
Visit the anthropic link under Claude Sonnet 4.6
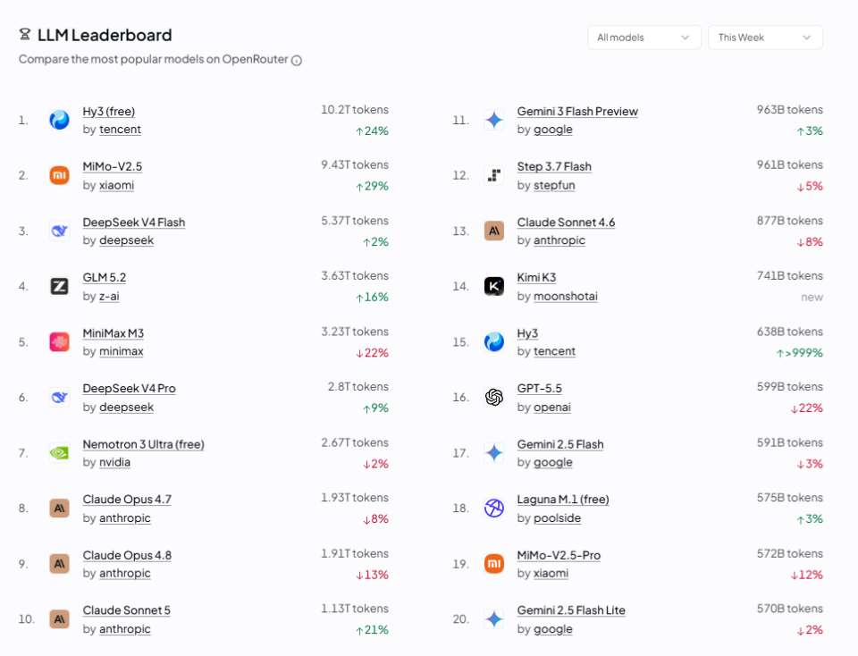click(x=559, y=240)
